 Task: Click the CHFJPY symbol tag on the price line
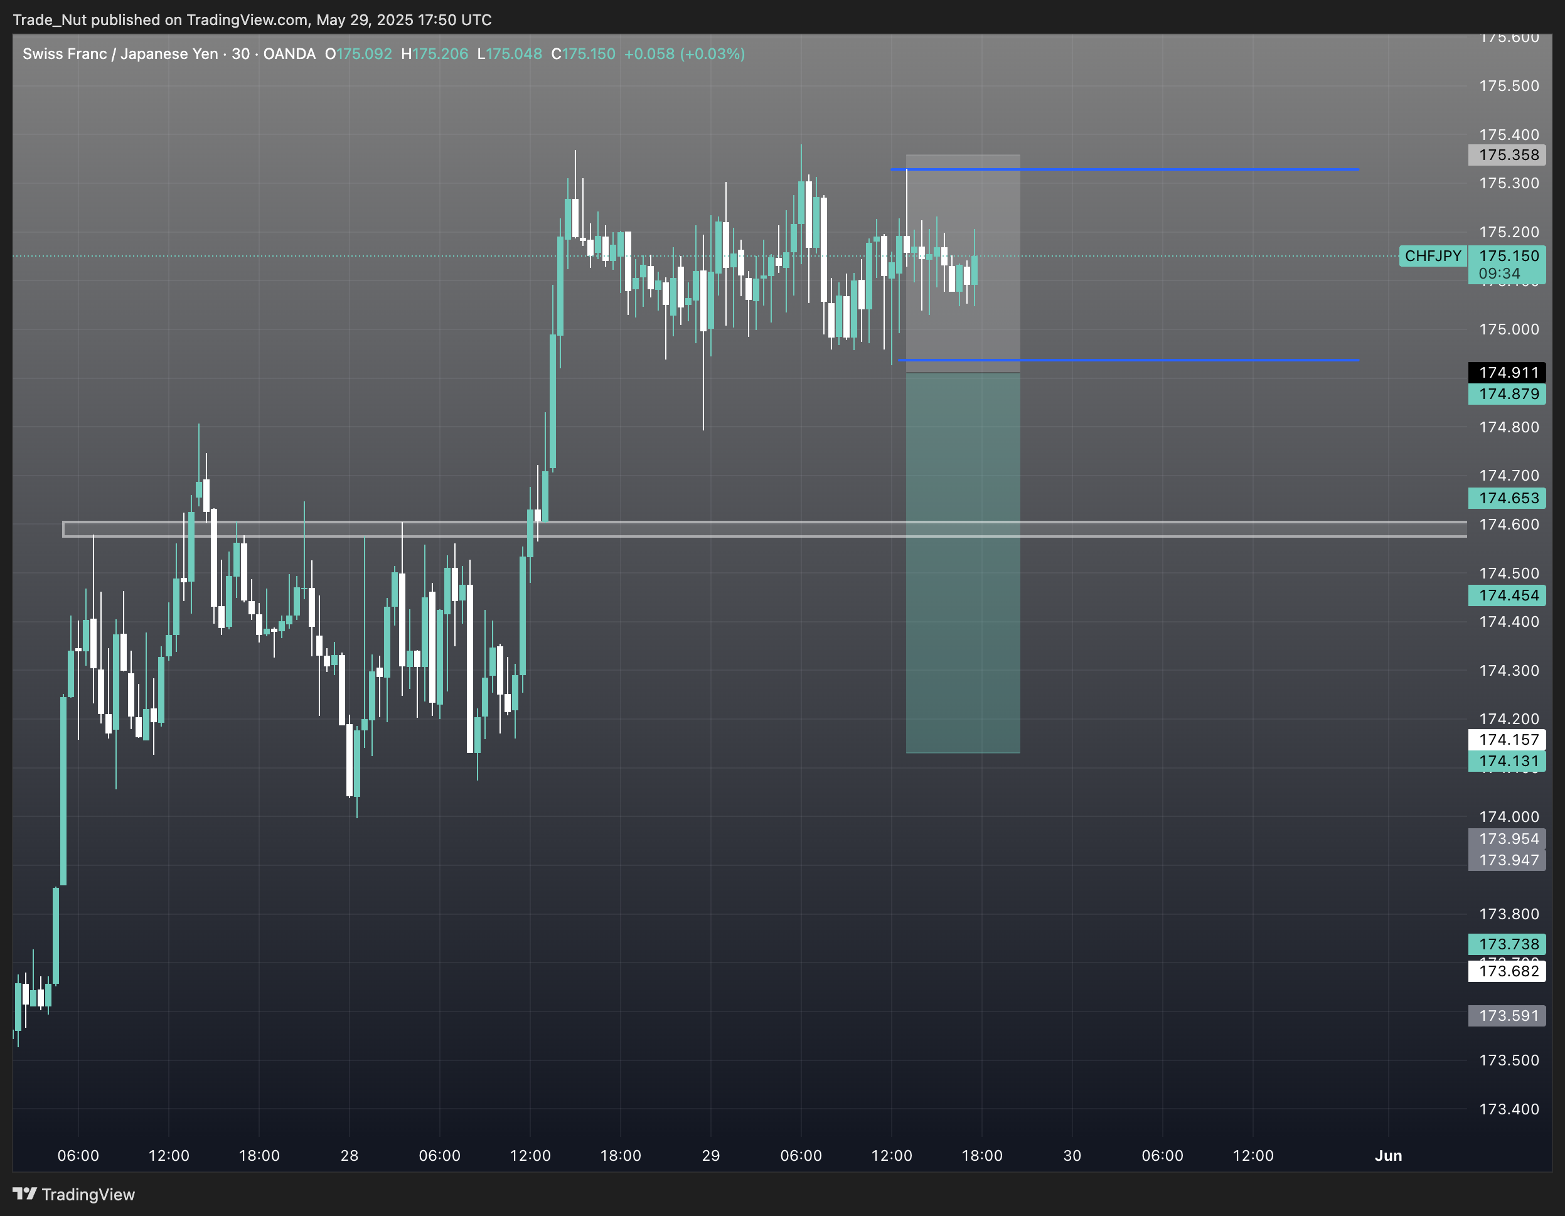pyautogui.click(x=1433, y=256)
